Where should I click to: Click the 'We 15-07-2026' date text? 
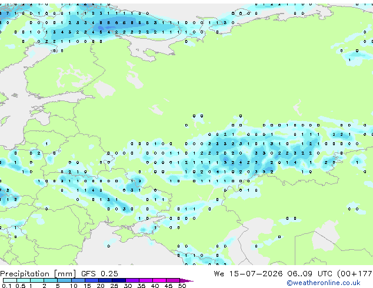point(248,273)
